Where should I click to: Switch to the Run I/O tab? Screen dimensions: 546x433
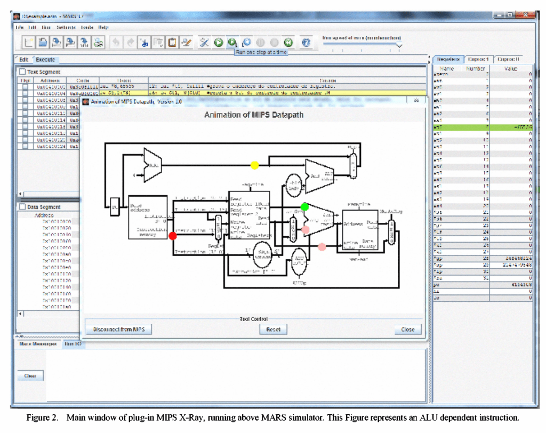73,344
